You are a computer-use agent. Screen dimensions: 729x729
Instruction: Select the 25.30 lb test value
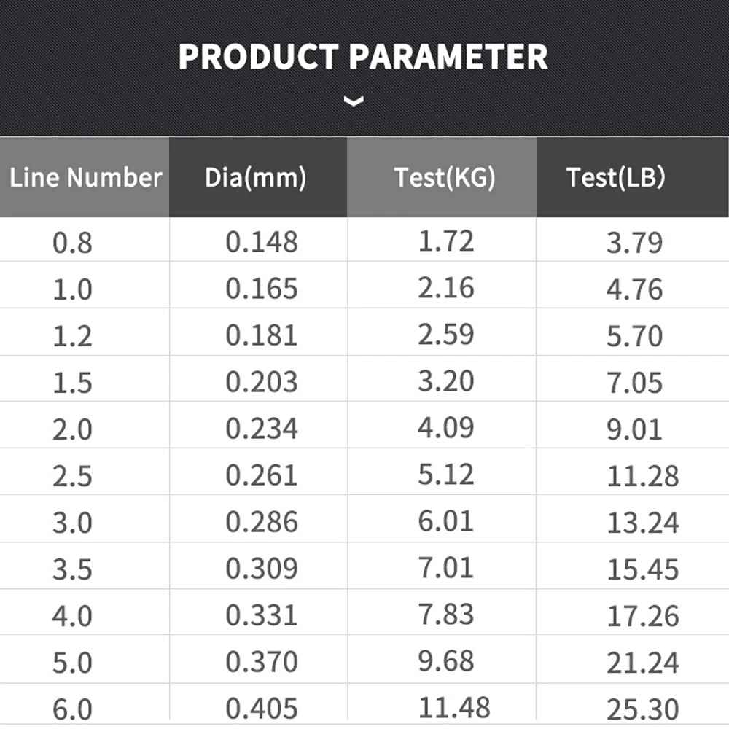(x=642, y=708)
